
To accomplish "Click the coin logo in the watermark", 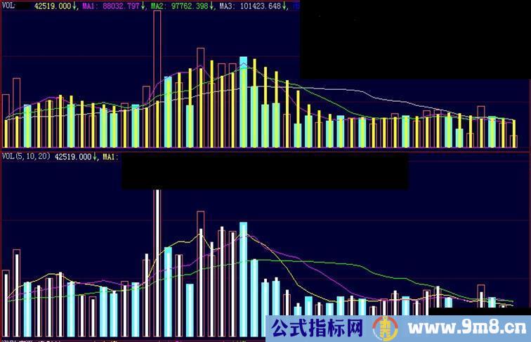I will (383, 328).
